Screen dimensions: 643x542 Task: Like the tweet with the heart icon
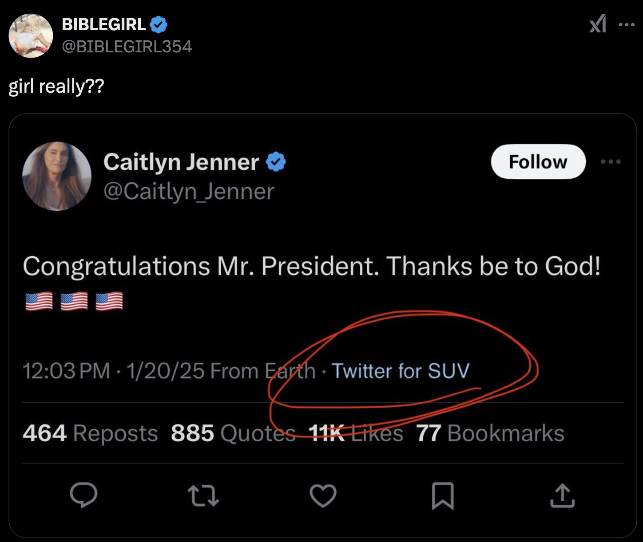pos(323,495)
